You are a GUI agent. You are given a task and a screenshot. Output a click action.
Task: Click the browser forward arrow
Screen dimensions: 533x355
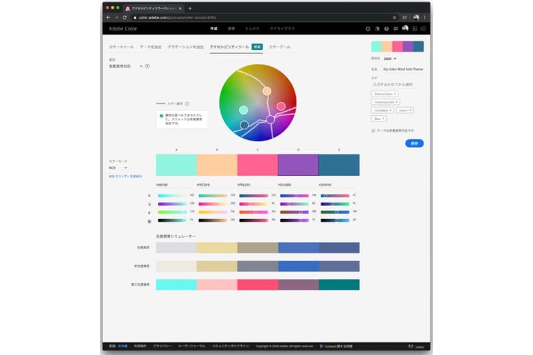[116, 17]
